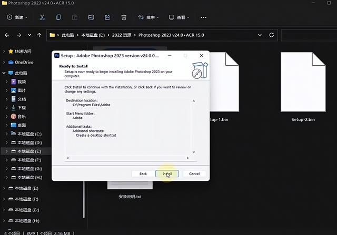337x235 pixels.
Task: Click Install in the Photoshop setup dialog
Action: click(x=167, y=173)
